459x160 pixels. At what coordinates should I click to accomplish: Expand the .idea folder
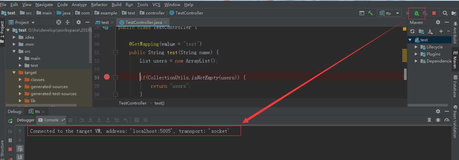click(x=14, y=37)
